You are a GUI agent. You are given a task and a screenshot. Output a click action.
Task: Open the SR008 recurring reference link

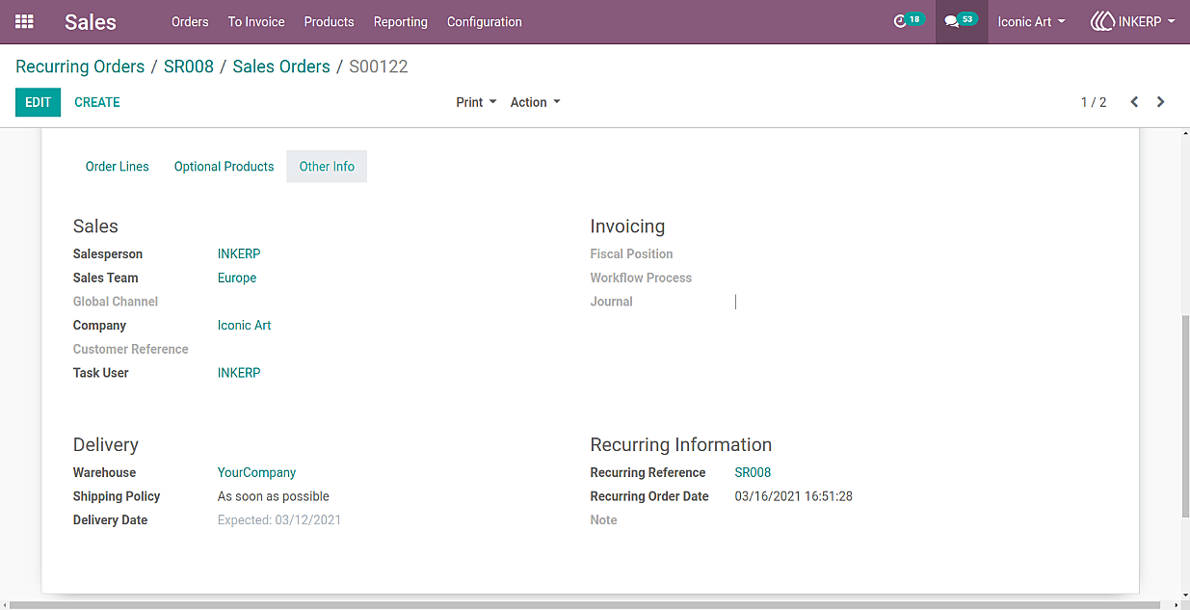point(753,473)
